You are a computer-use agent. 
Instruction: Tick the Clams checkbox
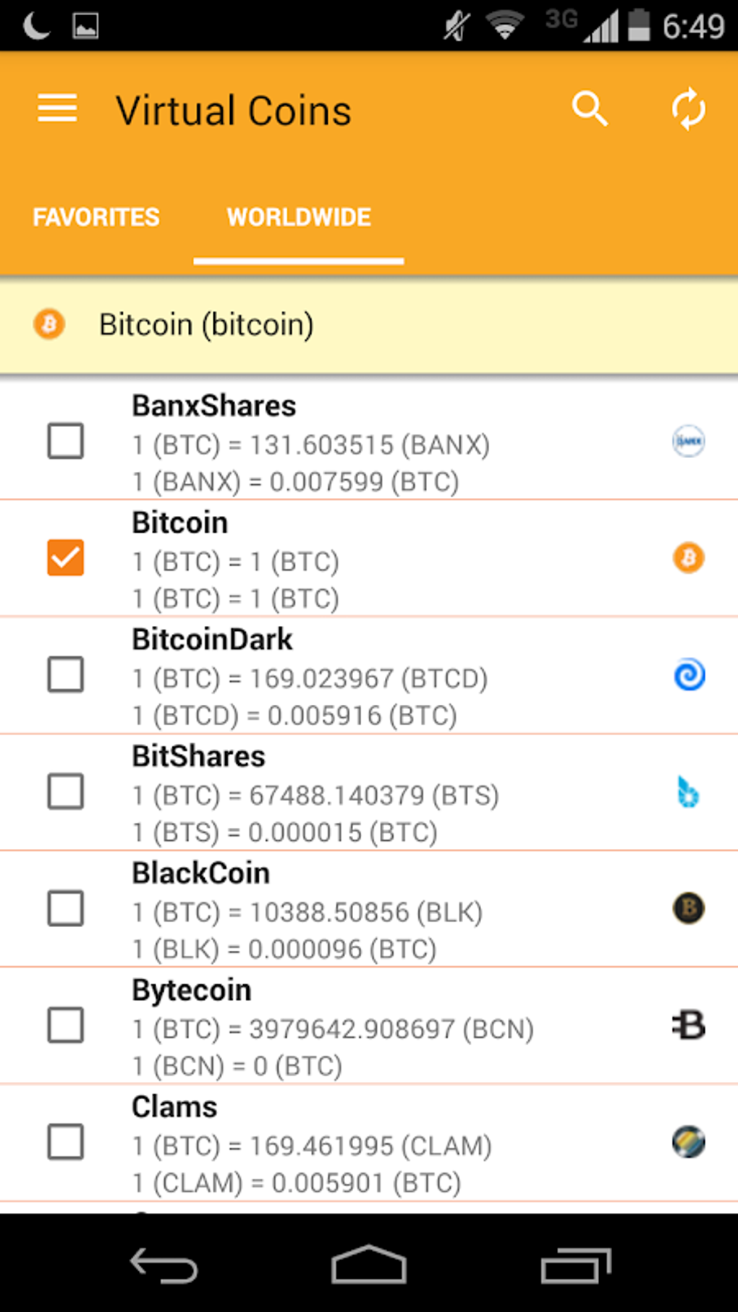[66, 1143]
